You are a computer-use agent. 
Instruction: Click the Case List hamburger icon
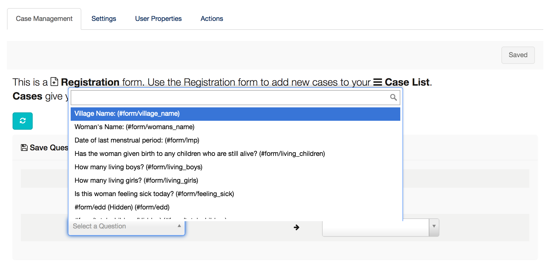pos(378,82)
